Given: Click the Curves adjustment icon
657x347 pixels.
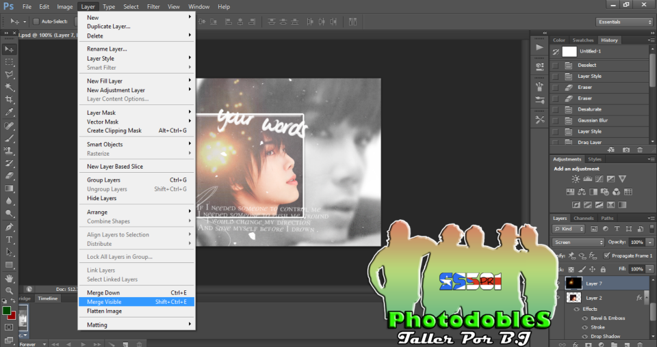Looking at the screenshot, I should (x=600, y=179).
